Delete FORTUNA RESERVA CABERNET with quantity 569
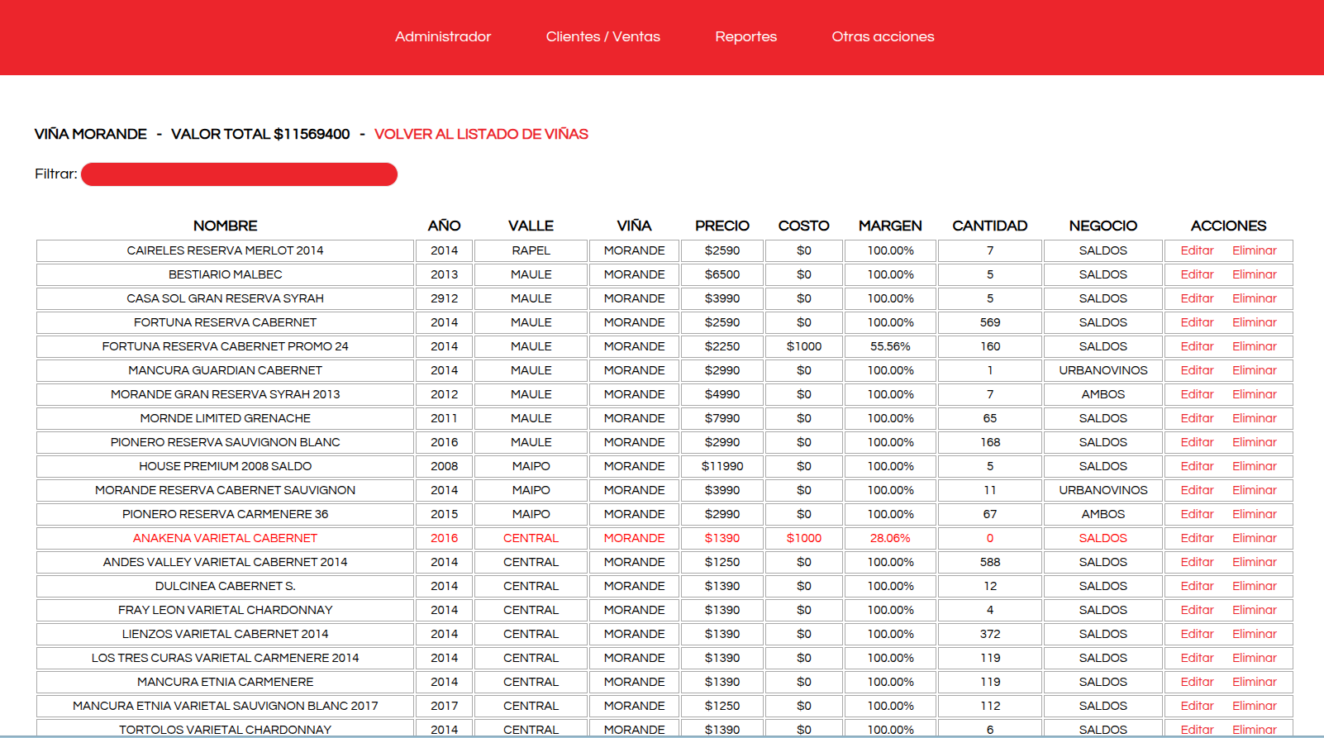This screenshot has width=1324, height=738. pos(1255,322)
